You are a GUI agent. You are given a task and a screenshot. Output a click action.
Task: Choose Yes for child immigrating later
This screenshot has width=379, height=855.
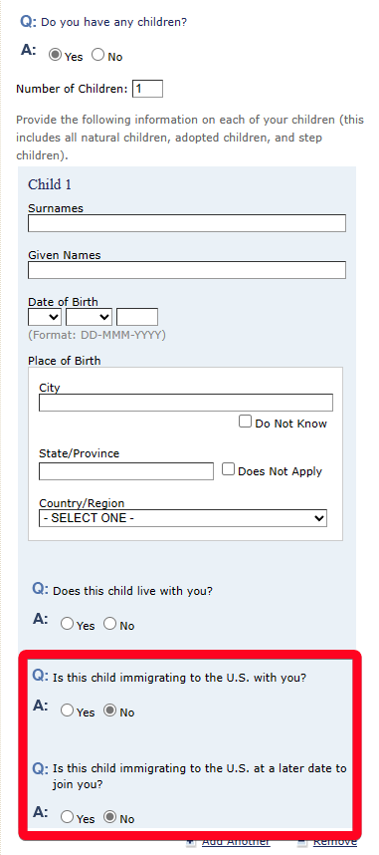pos(67,817)
